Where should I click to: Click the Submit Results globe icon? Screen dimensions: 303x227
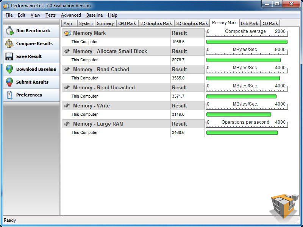9,82
